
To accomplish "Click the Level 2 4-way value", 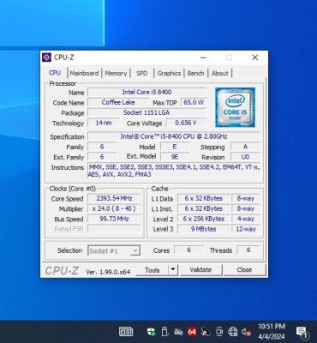I will [246, 219].
